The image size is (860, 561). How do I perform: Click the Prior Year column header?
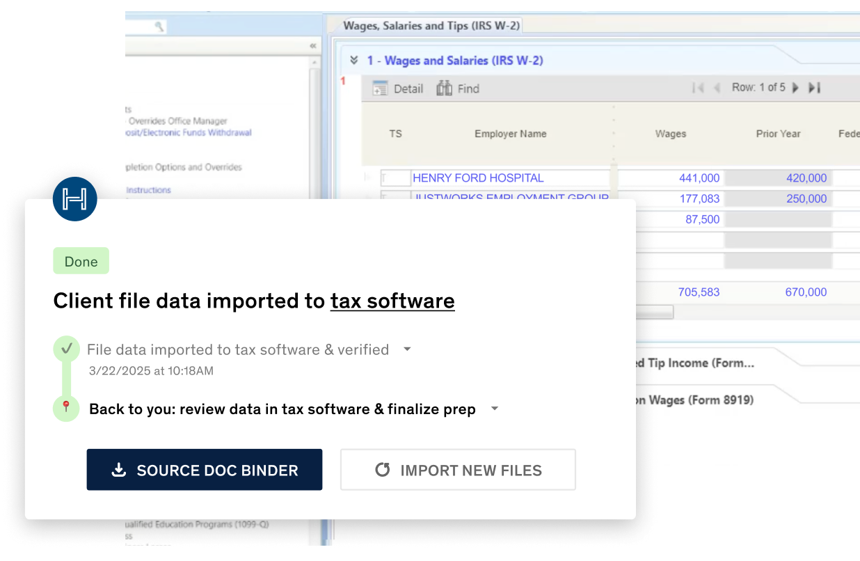tap(779, 134)
